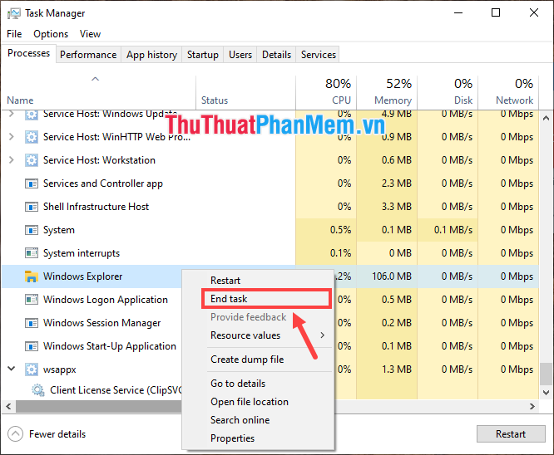
Task: Click the Windows Session Manager icon
Action: [32, 323]
